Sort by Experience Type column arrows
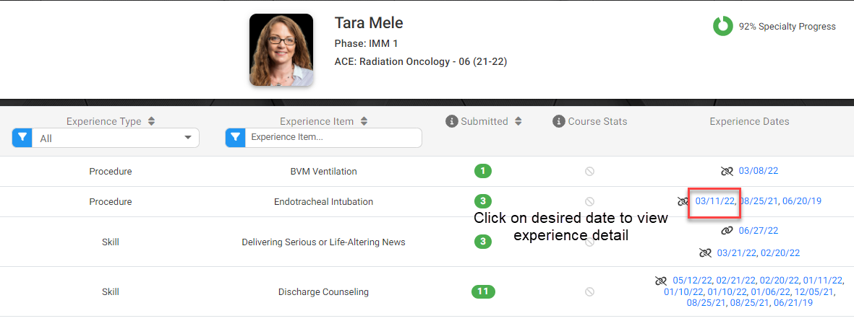The height and width of the screenshot is (321, 854). 151,122
